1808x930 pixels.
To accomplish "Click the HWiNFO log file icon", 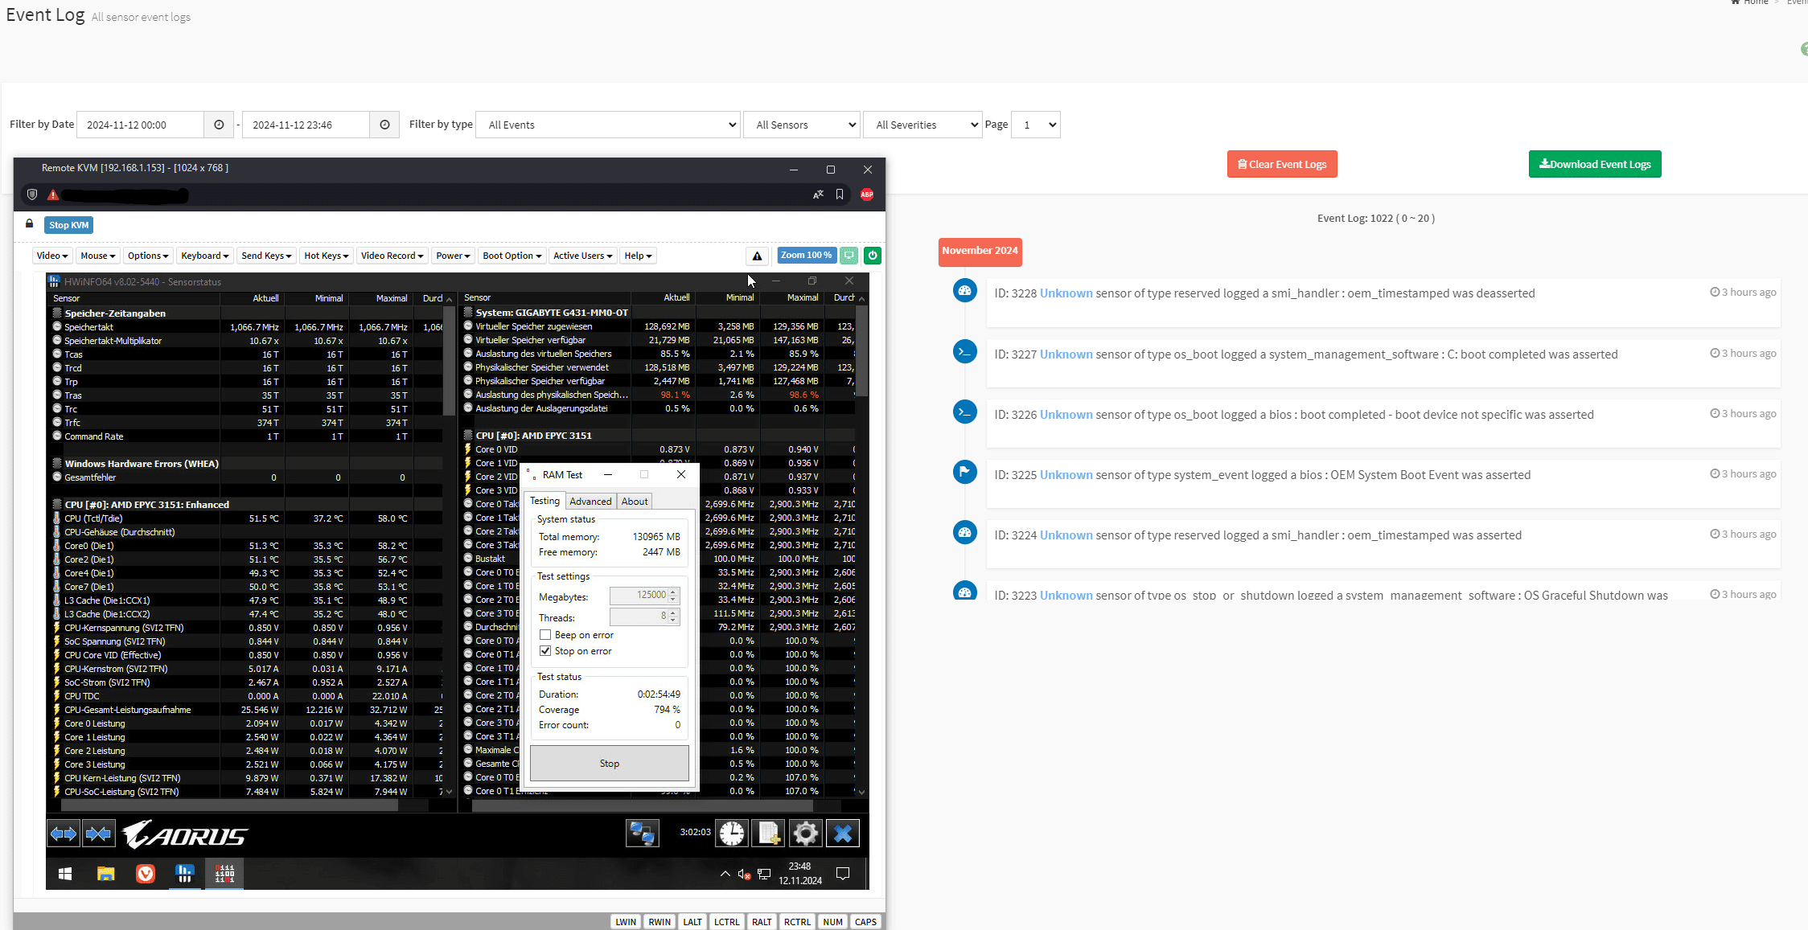I will [x=769, y=834].
